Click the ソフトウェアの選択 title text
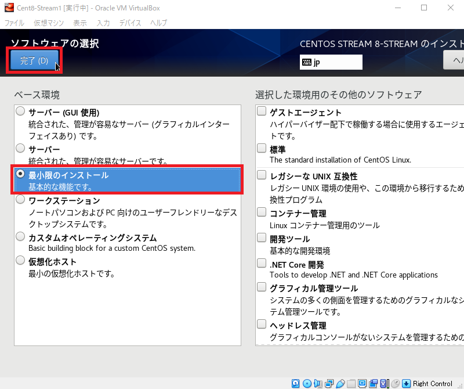Screen dimensions: 464x389 pyautogui.click(x=55, y=44)
